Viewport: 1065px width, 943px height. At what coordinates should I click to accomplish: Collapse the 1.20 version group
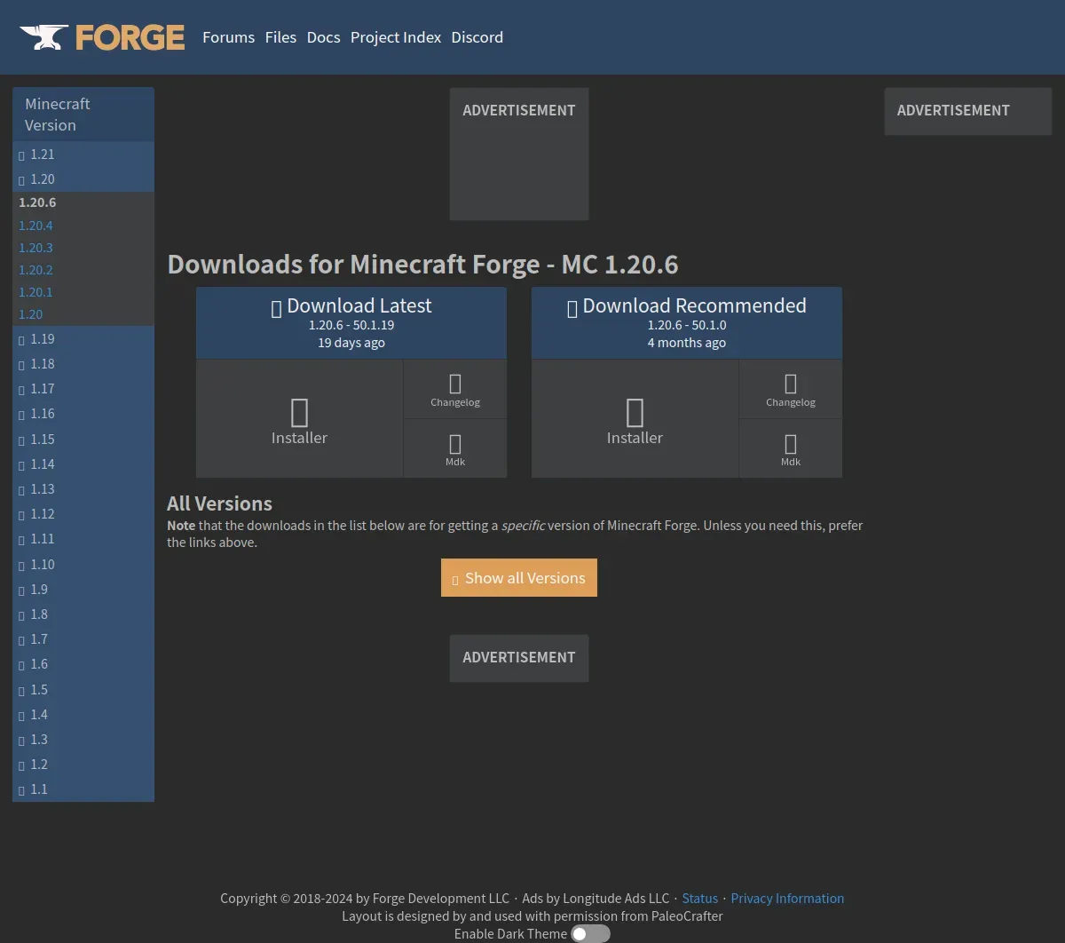point(83,179)
